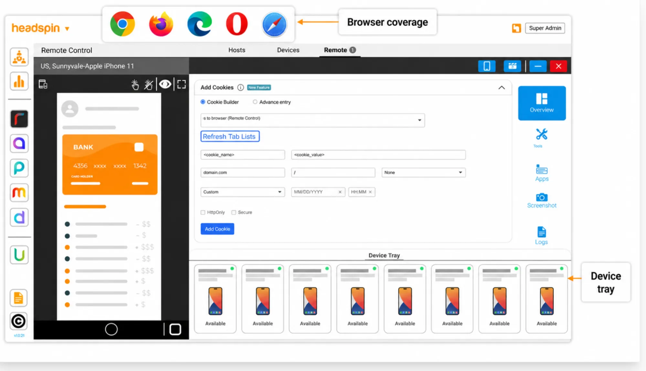
Task: Select the Firefox browser icon
Action: click(x=161, y=24)
